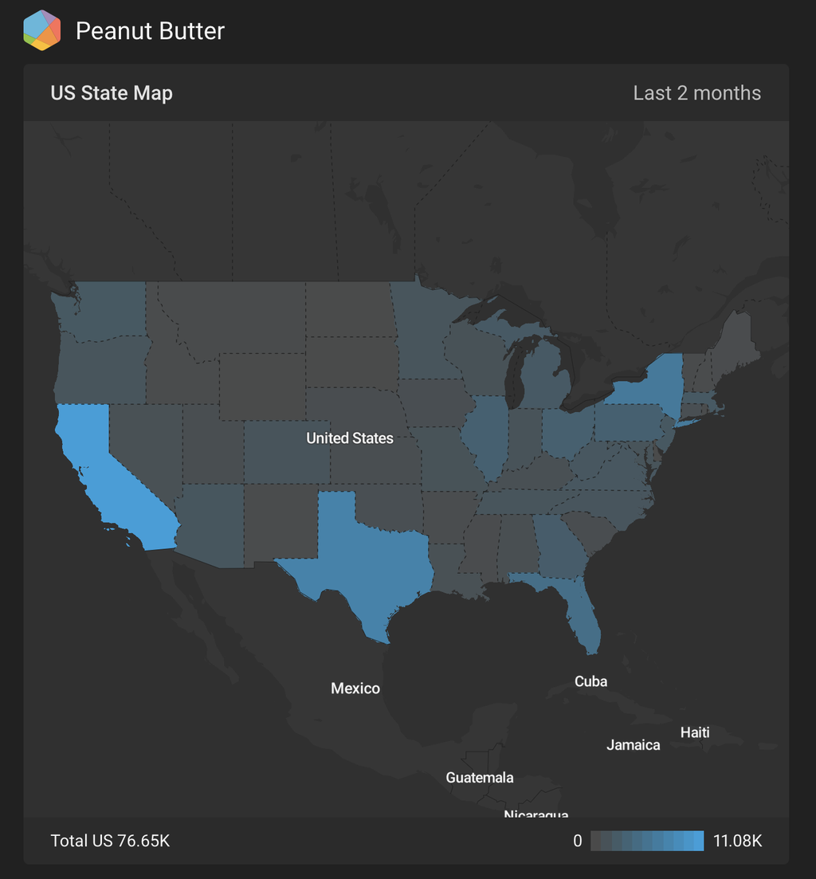The image size is (816, 879).
Task: Click the blue gradient color legend
Action: tap(647, 841)
